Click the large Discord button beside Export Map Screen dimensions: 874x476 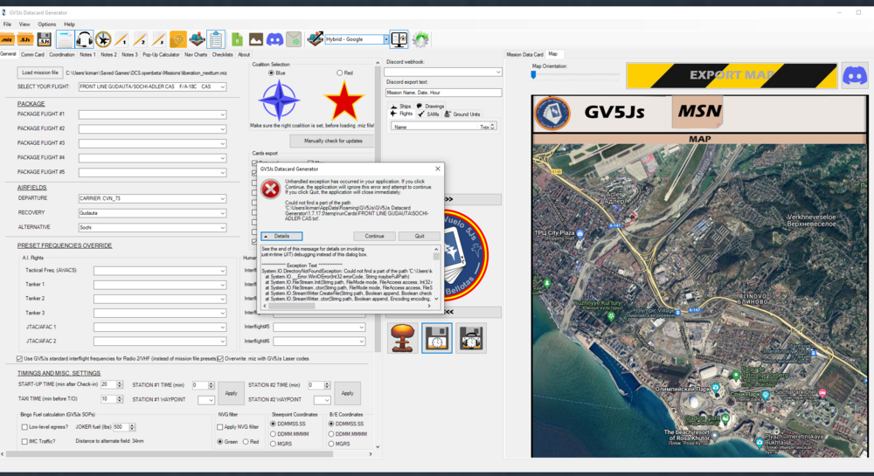click(x=854, y=75)
